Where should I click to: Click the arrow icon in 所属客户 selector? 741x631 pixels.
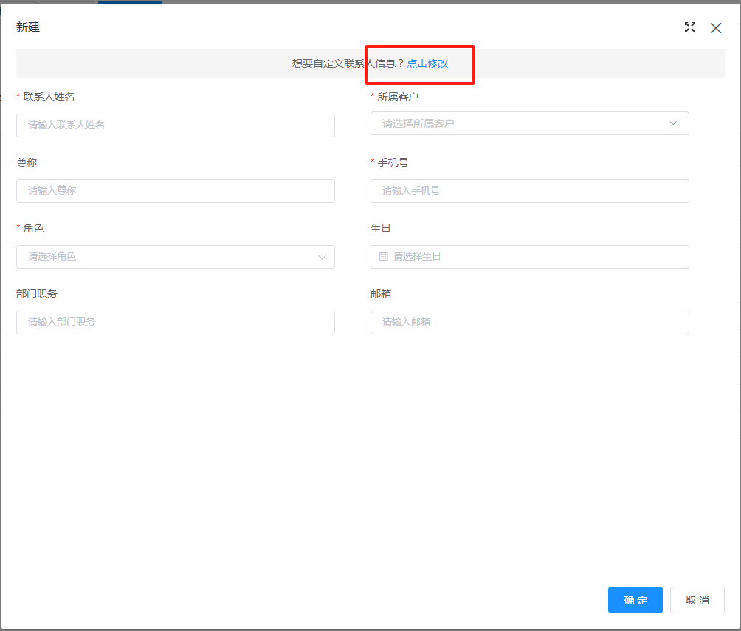point(672,123)
